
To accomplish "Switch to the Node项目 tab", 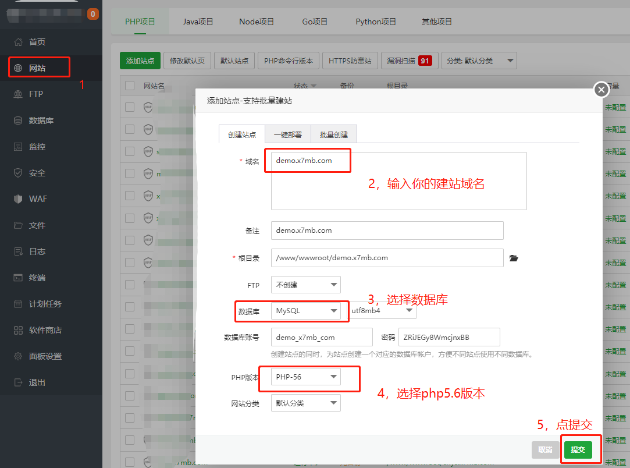I will tap(257, 22).
